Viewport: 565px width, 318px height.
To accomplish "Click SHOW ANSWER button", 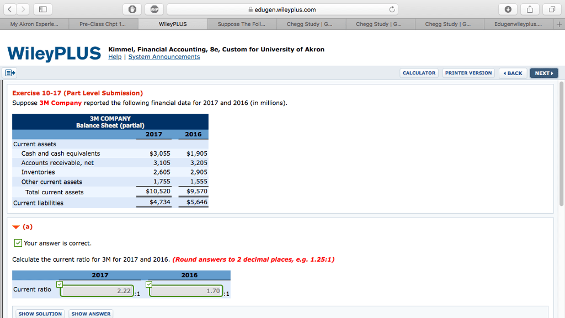I will [x=91, y=314].
